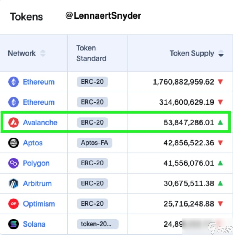Click the Aptos-FA token standard badge
Viewport: 233px width, 235px height.
pos(94,143)
